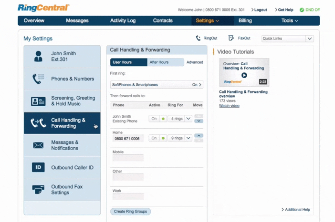Open Messages & Notifications settings

tap(62, 145)
